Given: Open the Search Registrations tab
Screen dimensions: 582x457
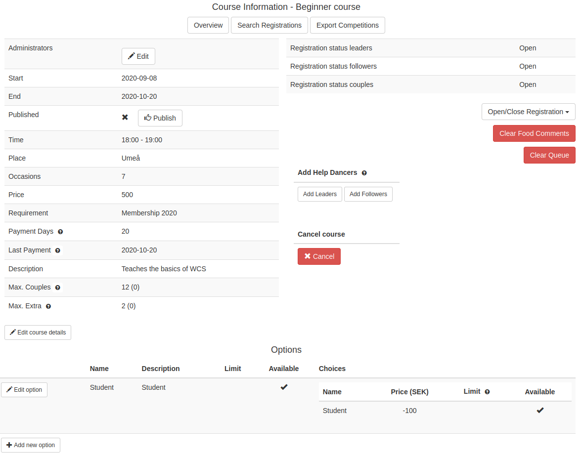Looking at the screenshot, I should [x=269, y=25].
